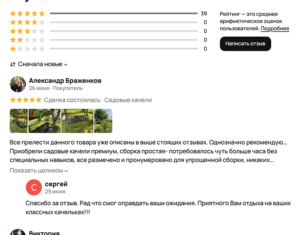Filter reviews by one-star rating row

click(108, 49)
